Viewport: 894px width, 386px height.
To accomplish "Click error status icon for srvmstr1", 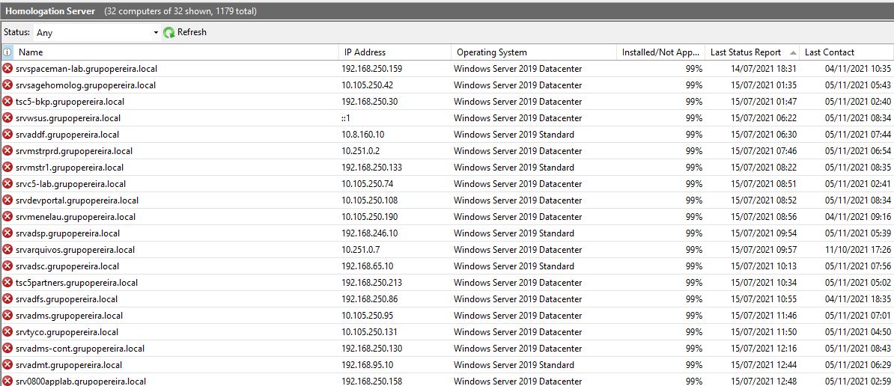I will point(7,168).
